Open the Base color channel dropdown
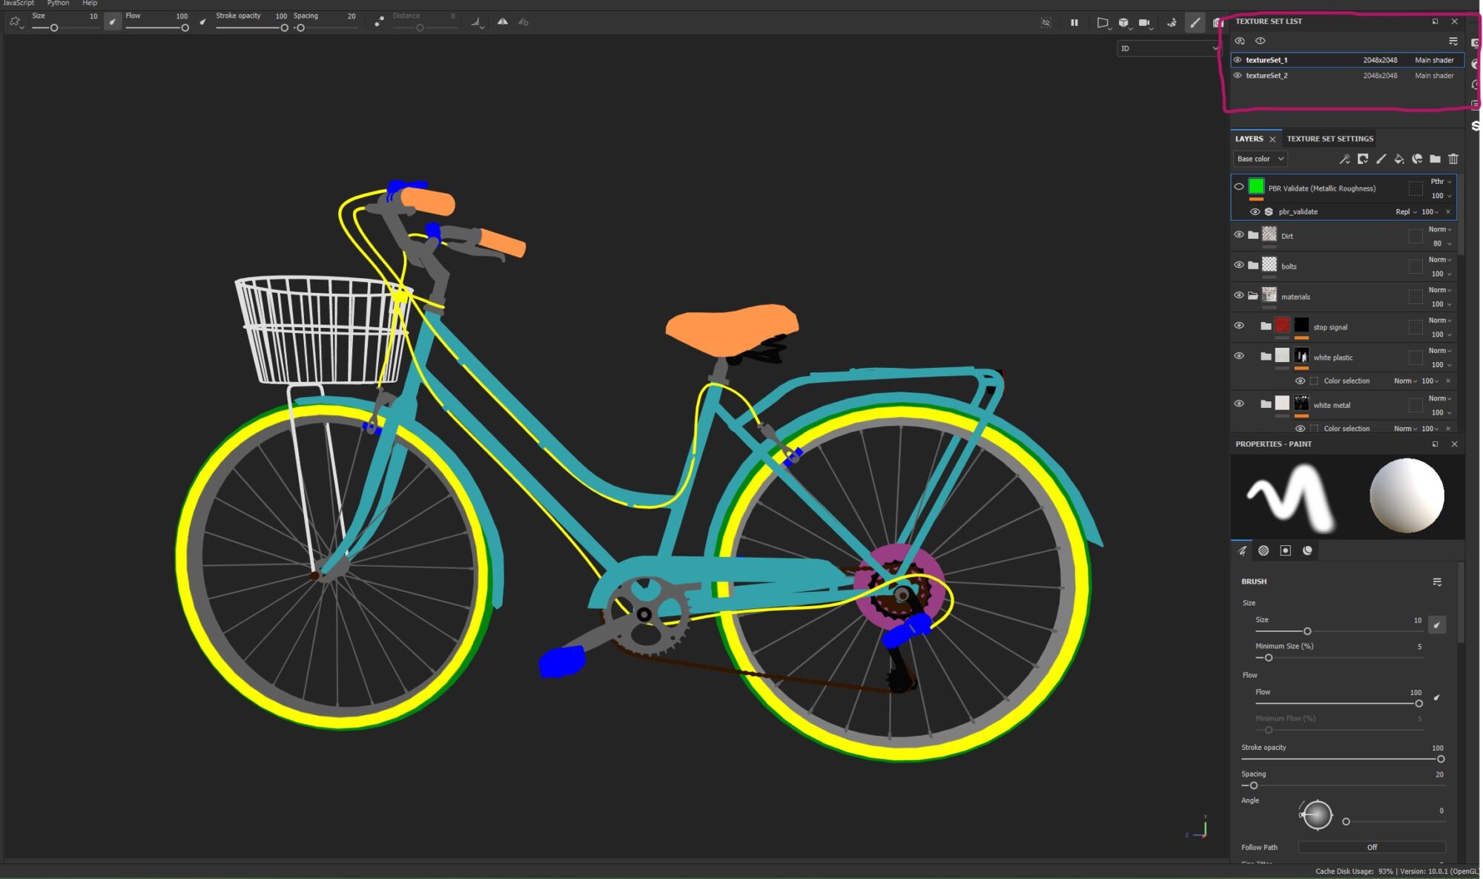The width and height of the screenshot is (1483, 879). pos(1259,158)
